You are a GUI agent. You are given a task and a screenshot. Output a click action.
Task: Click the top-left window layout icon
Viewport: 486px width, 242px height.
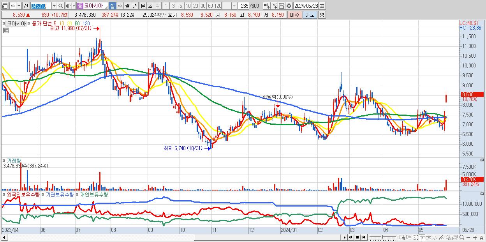click(5, 6)
